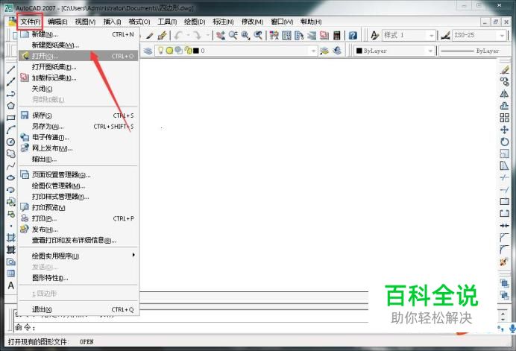Select the Explode modify tool
Screen dimensions: 516x351
505,262
